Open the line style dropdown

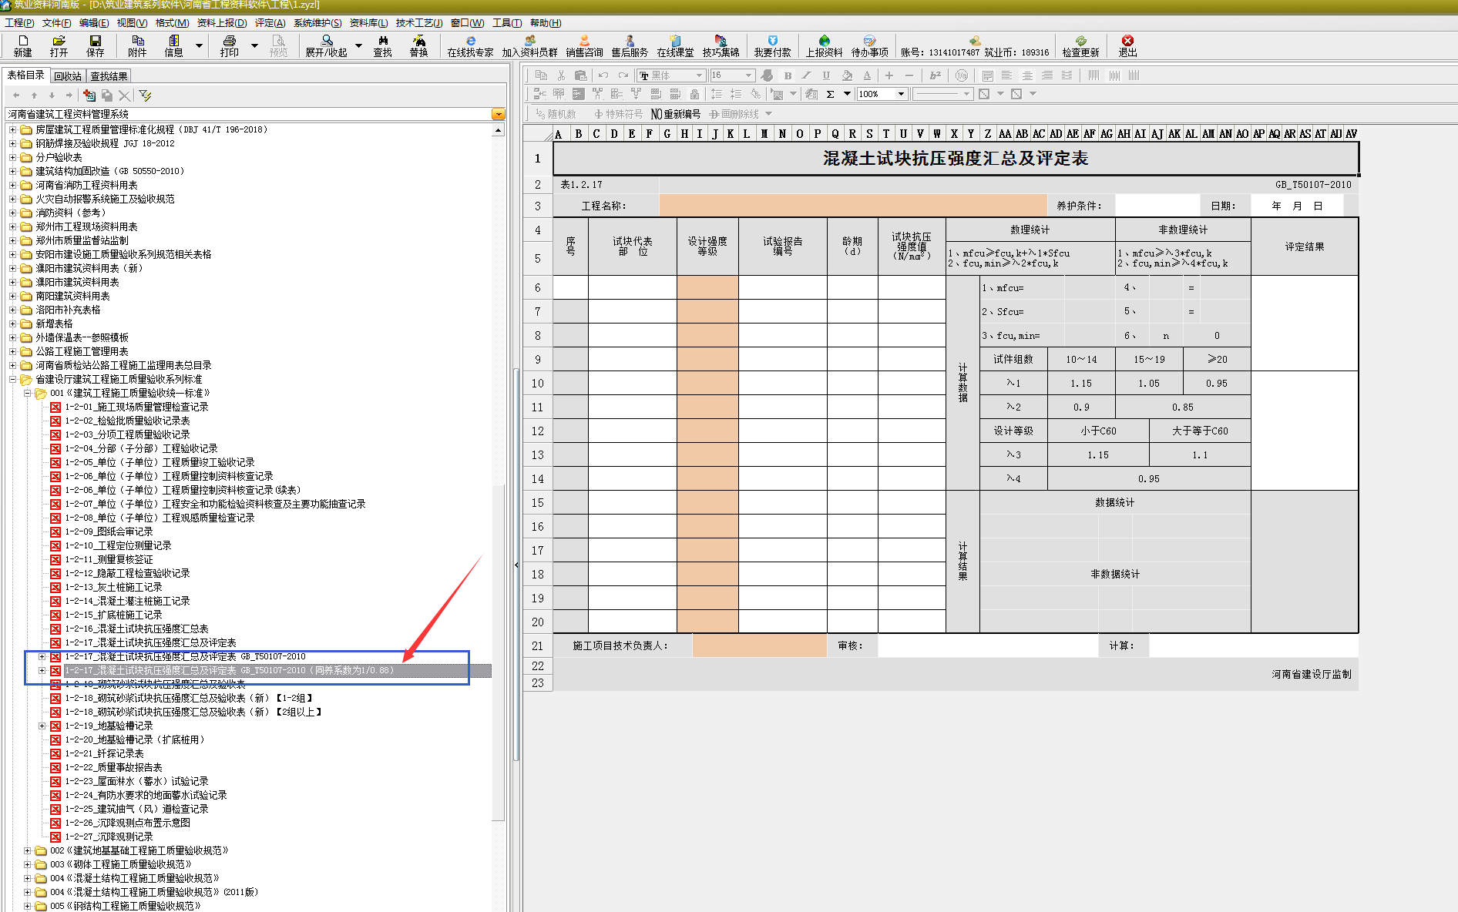click(966, 94)
